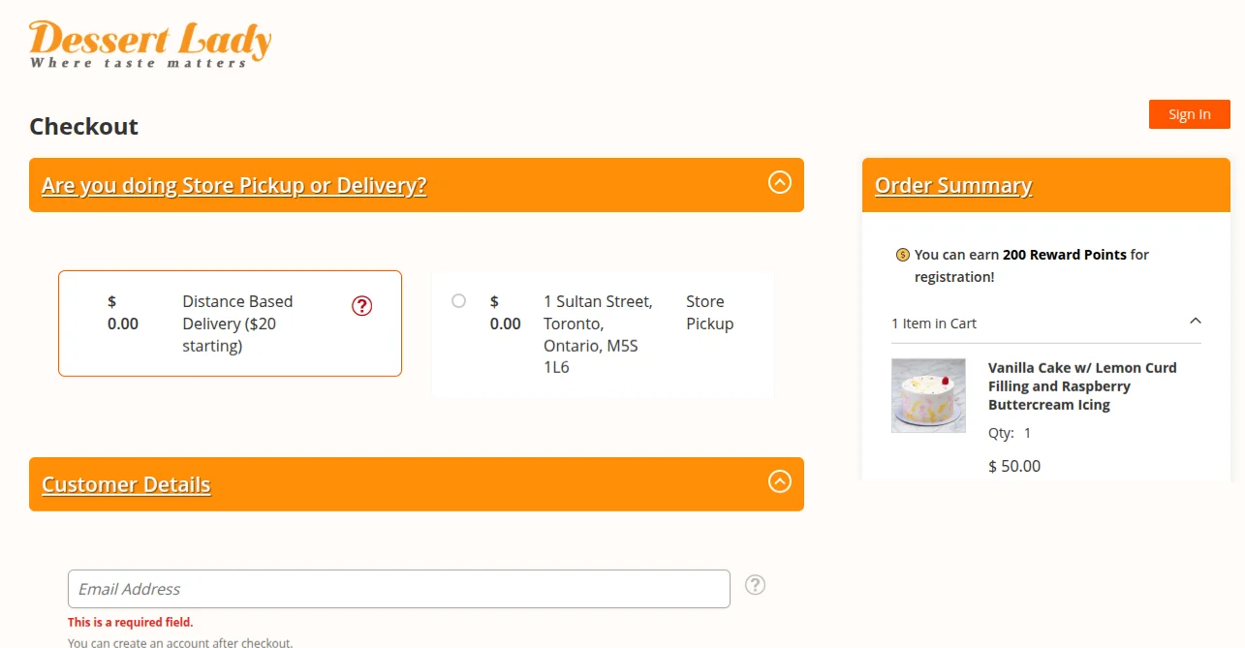Click the Sign In button
This screenshot has width=1245, height=648.
tap(1189, 114)
